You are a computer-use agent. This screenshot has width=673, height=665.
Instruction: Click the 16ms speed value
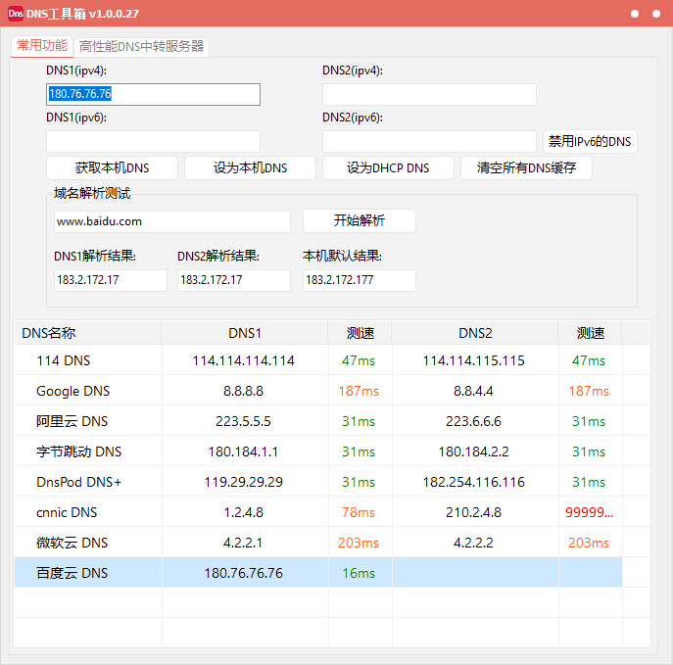(359, 573)
